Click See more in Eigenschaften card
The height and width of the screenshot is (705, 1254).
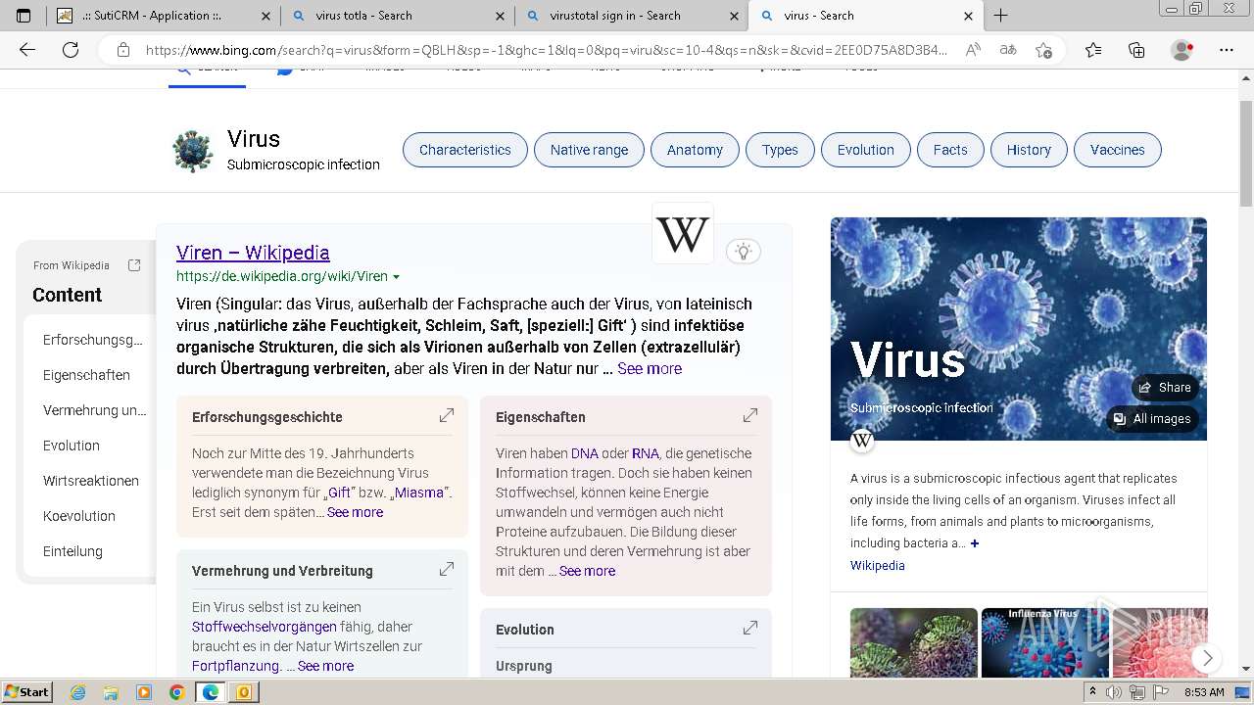[x=587, y=571]
